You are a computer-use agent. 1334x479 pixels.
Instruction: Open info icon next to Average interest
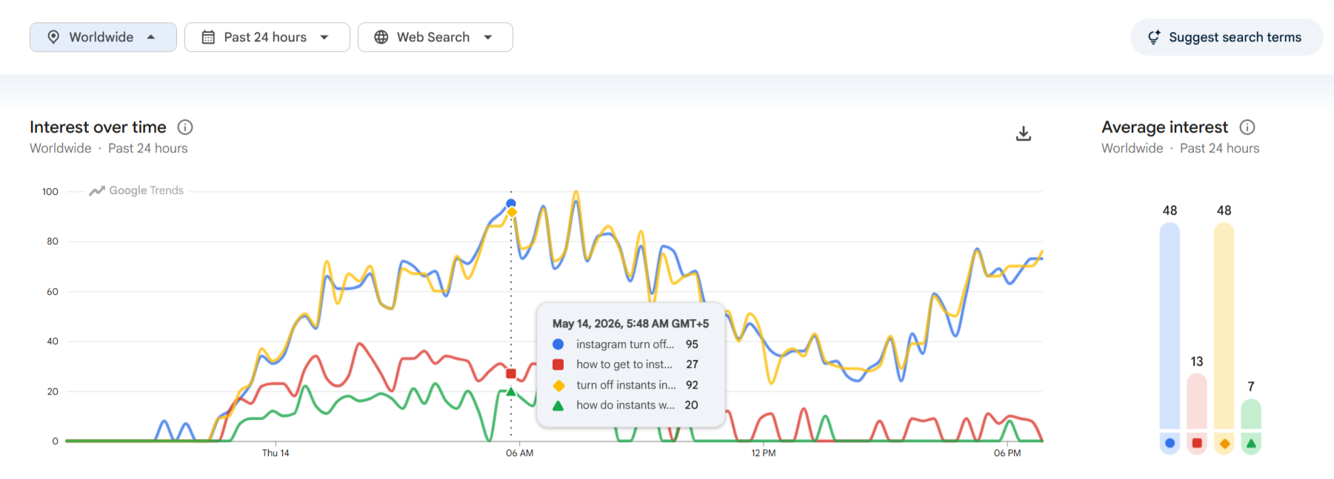click(1247, 127)
